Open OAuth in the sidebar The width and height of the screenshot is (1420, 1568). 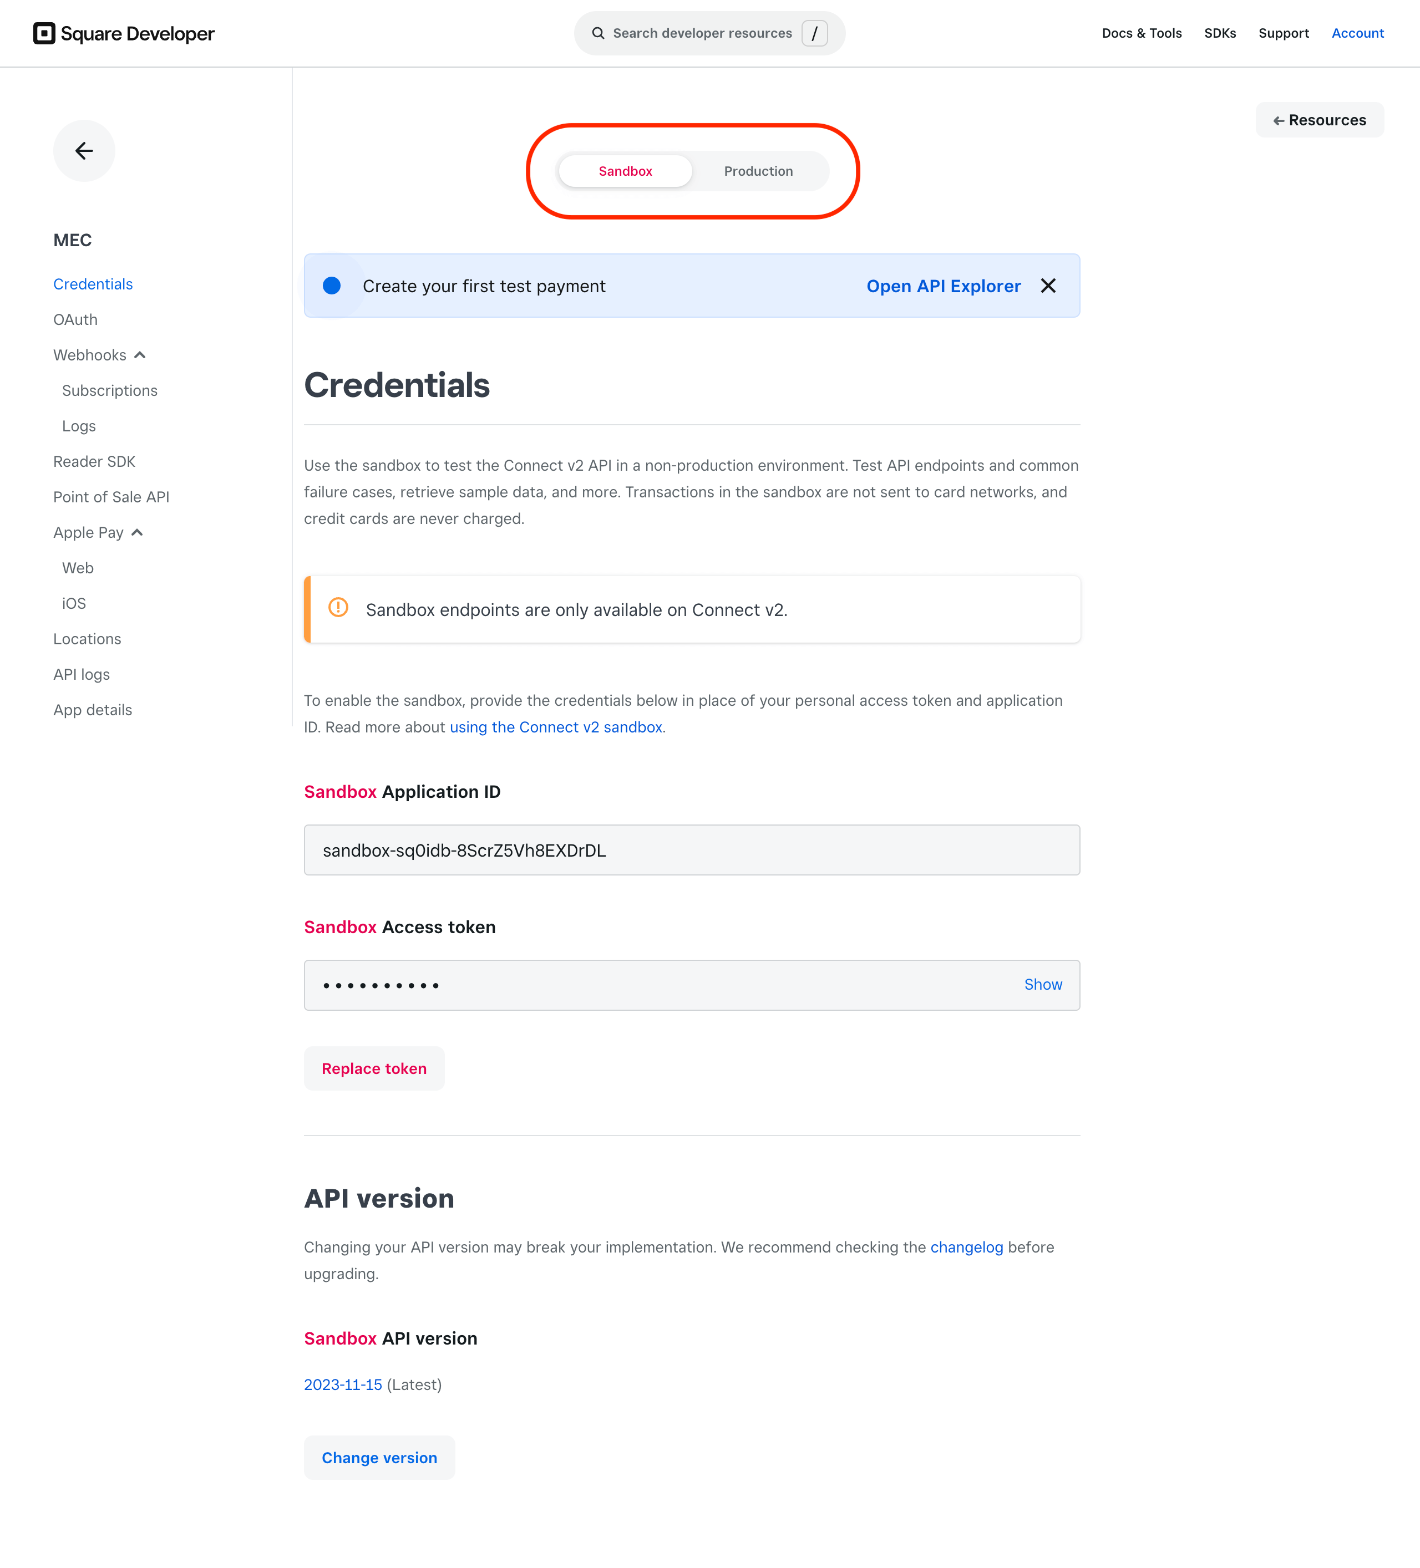pyautogui.click(x=75, y=320)
